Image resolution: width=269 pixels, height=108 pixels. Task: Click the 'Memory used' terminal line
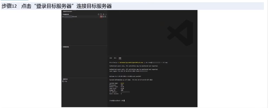point(116,87)
